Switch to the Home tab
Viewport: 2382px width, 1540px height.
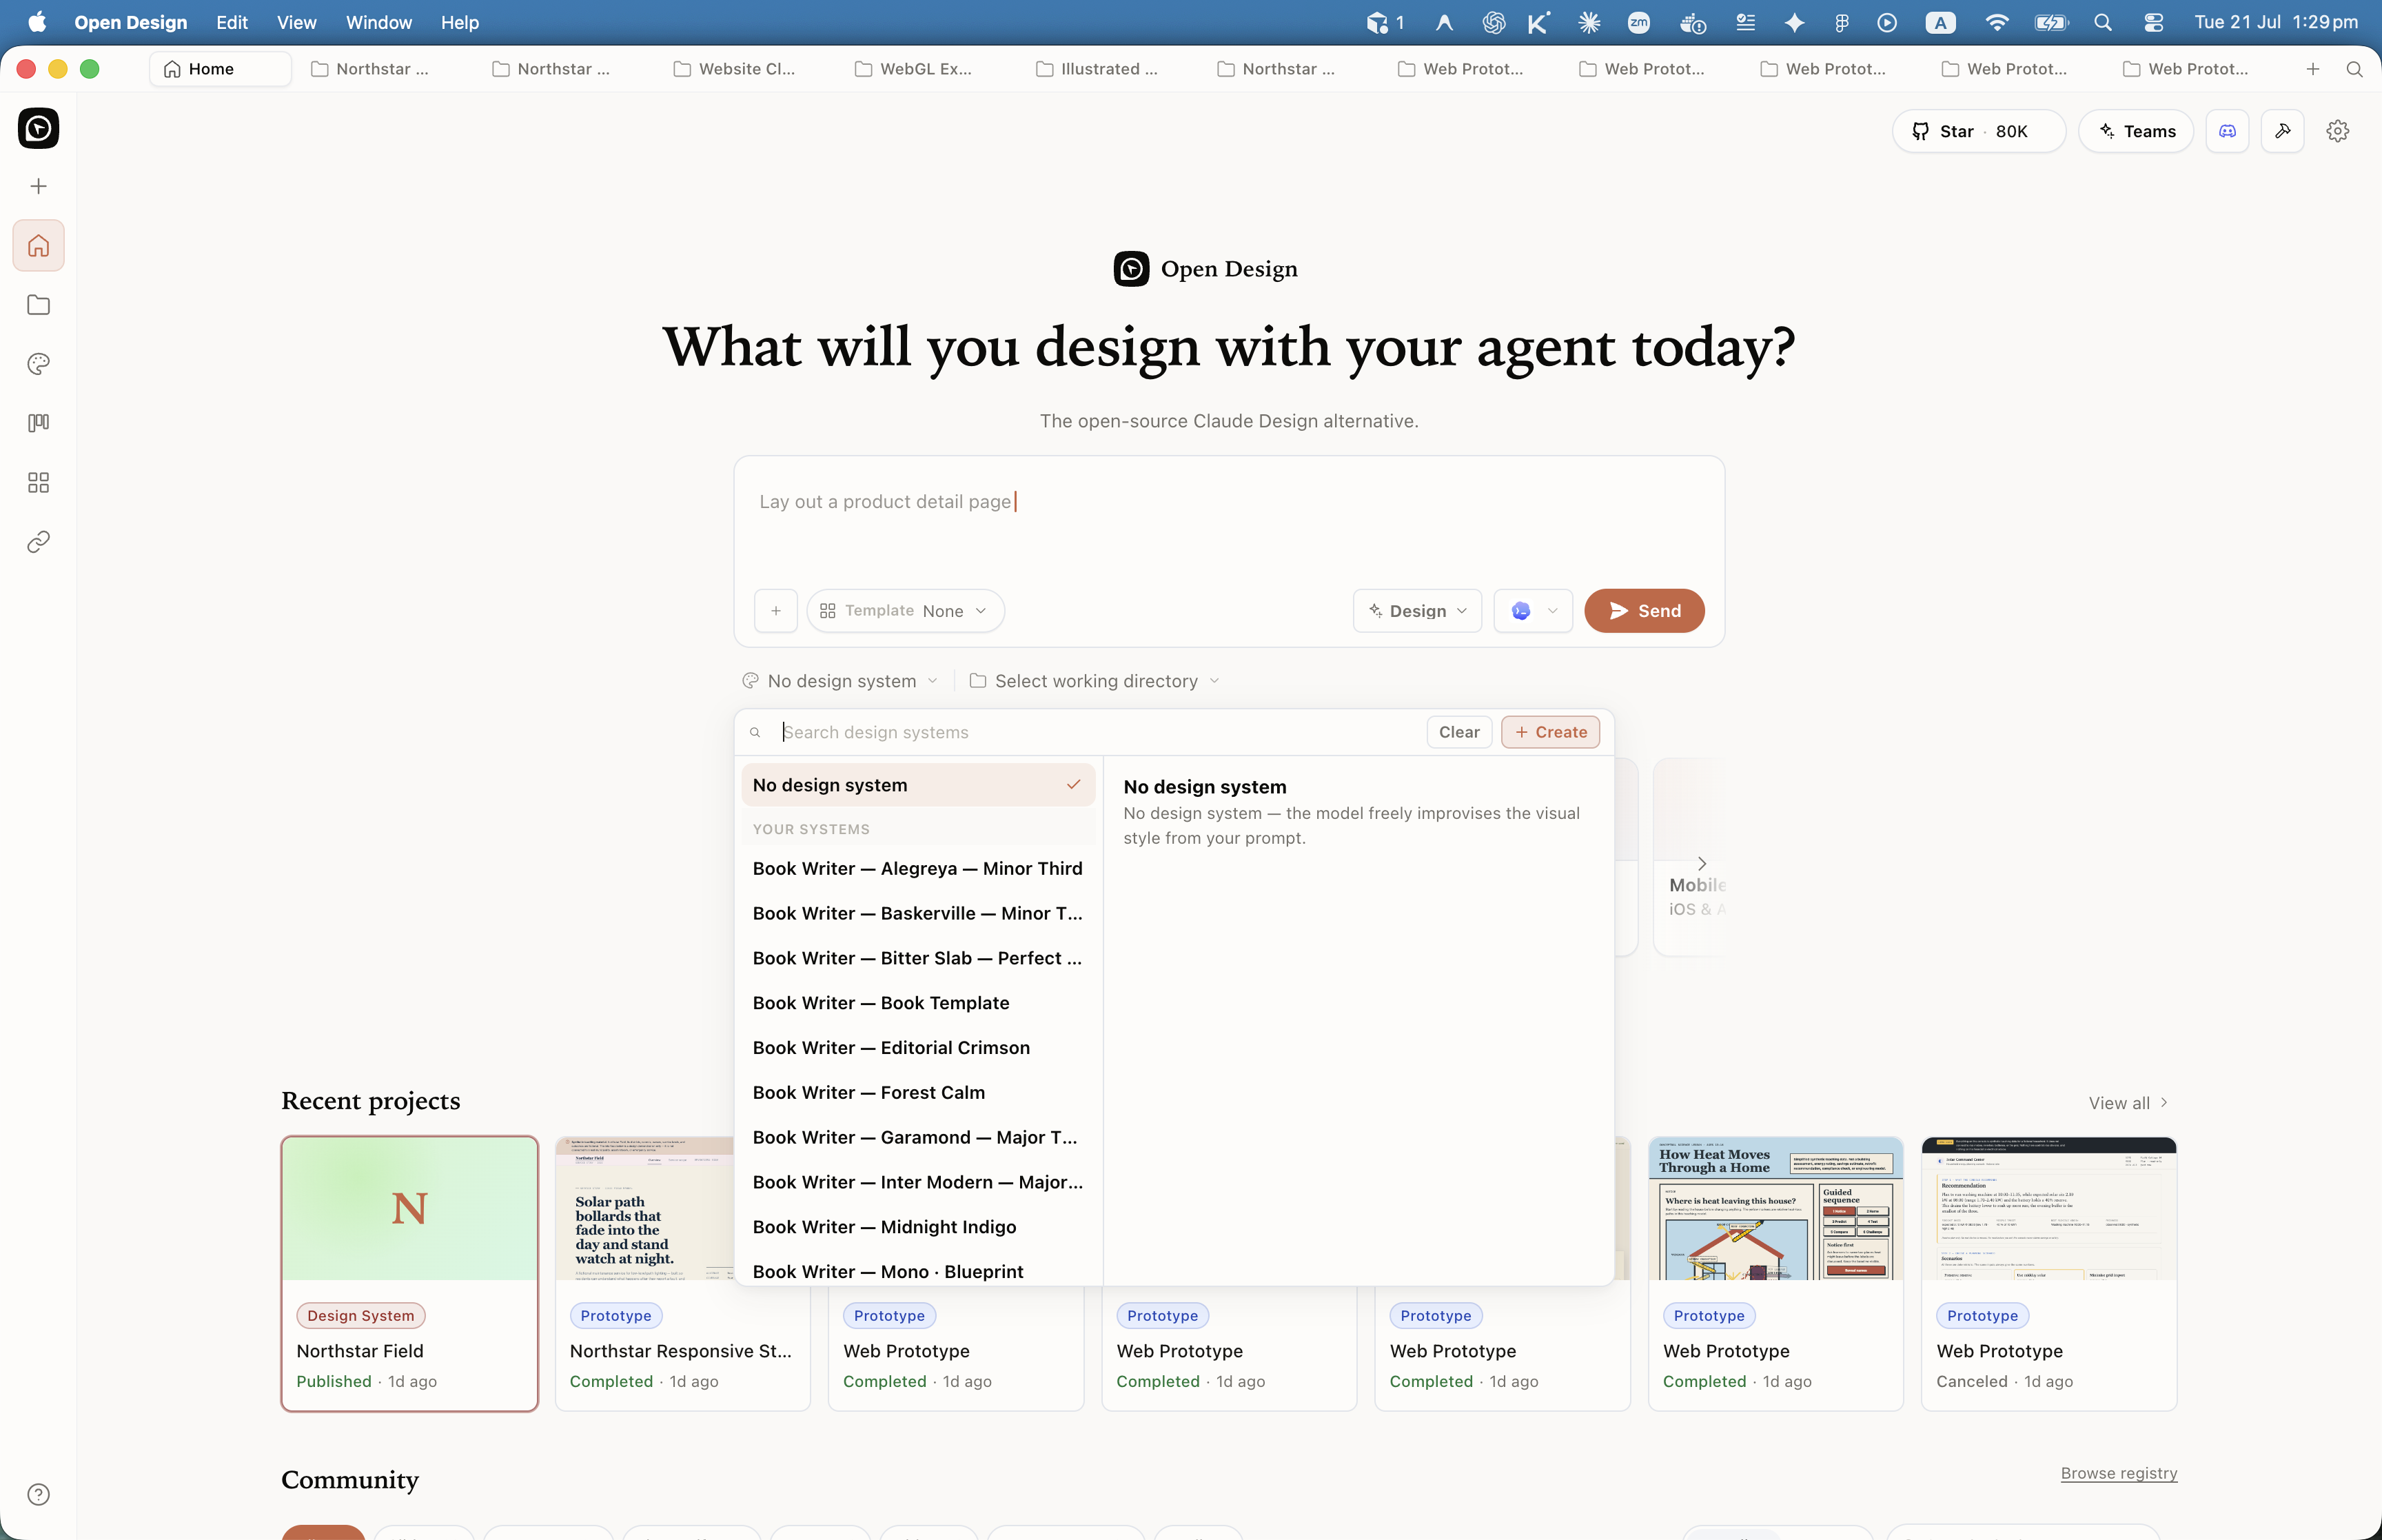click(x=220, y=69)
